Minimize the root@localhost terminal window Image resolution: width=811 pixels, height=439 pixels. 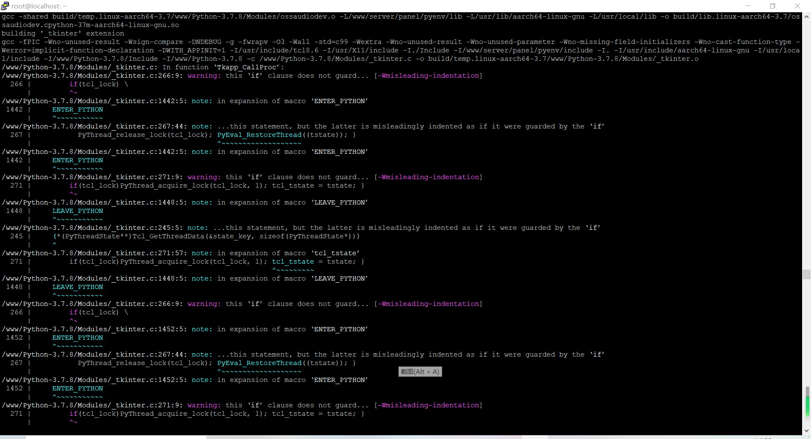point(748,6)
